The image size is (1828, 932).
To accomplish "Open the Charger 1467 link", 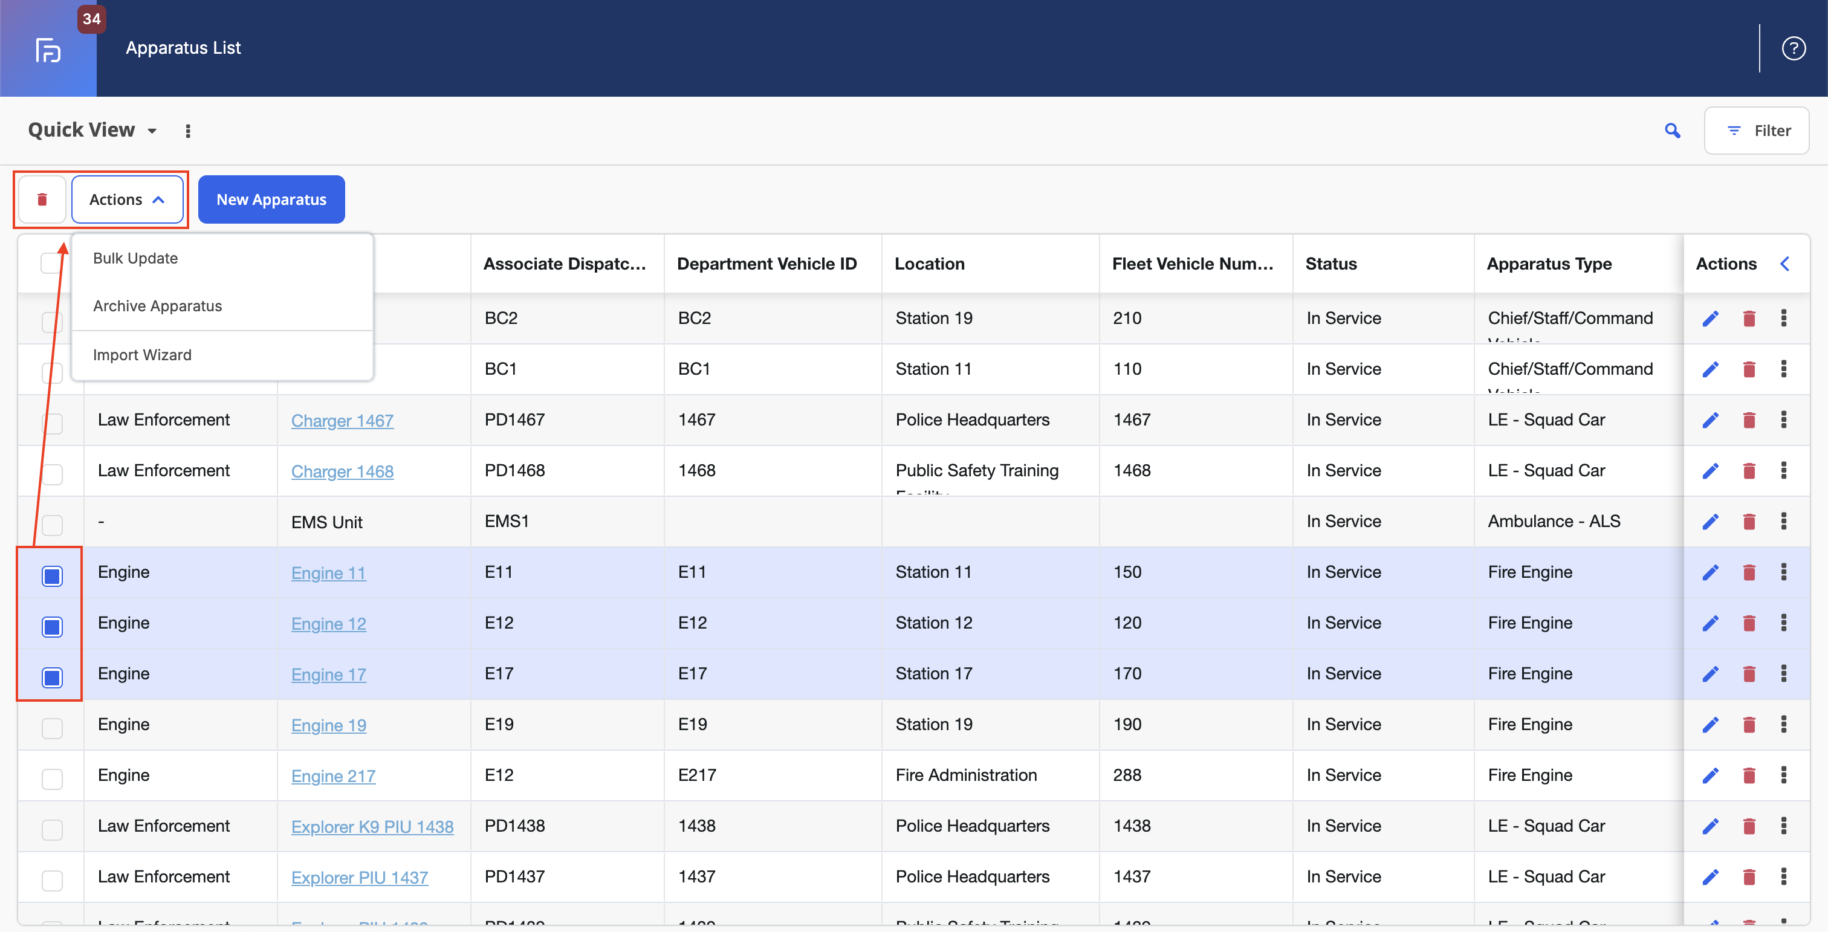I will 342,421.
